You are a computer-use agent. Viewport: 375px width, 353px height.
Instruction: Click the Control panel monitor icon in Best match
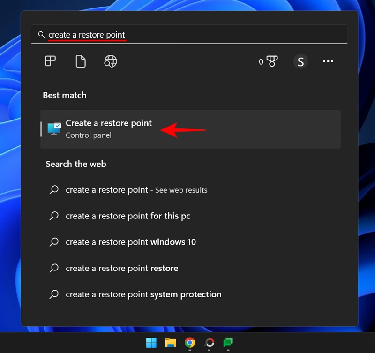point(54,129)
